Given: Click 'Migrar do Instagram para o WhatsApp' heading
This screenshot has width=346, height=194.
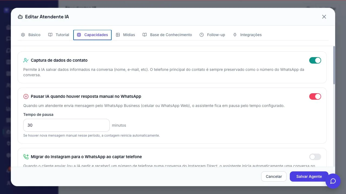Looking at the screenshot, I should tap(86, 157).
